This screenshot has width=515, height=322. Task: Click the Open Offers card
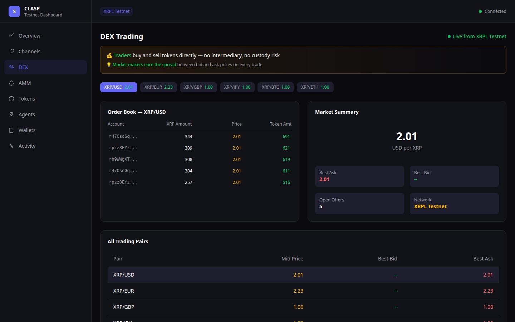(x=359, y=203)
